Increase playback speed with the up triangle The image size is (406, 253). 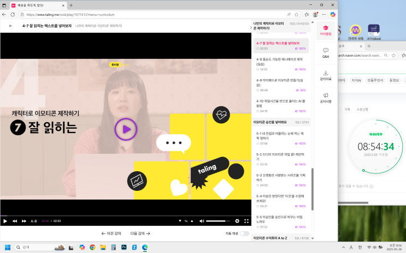(192, 221)
